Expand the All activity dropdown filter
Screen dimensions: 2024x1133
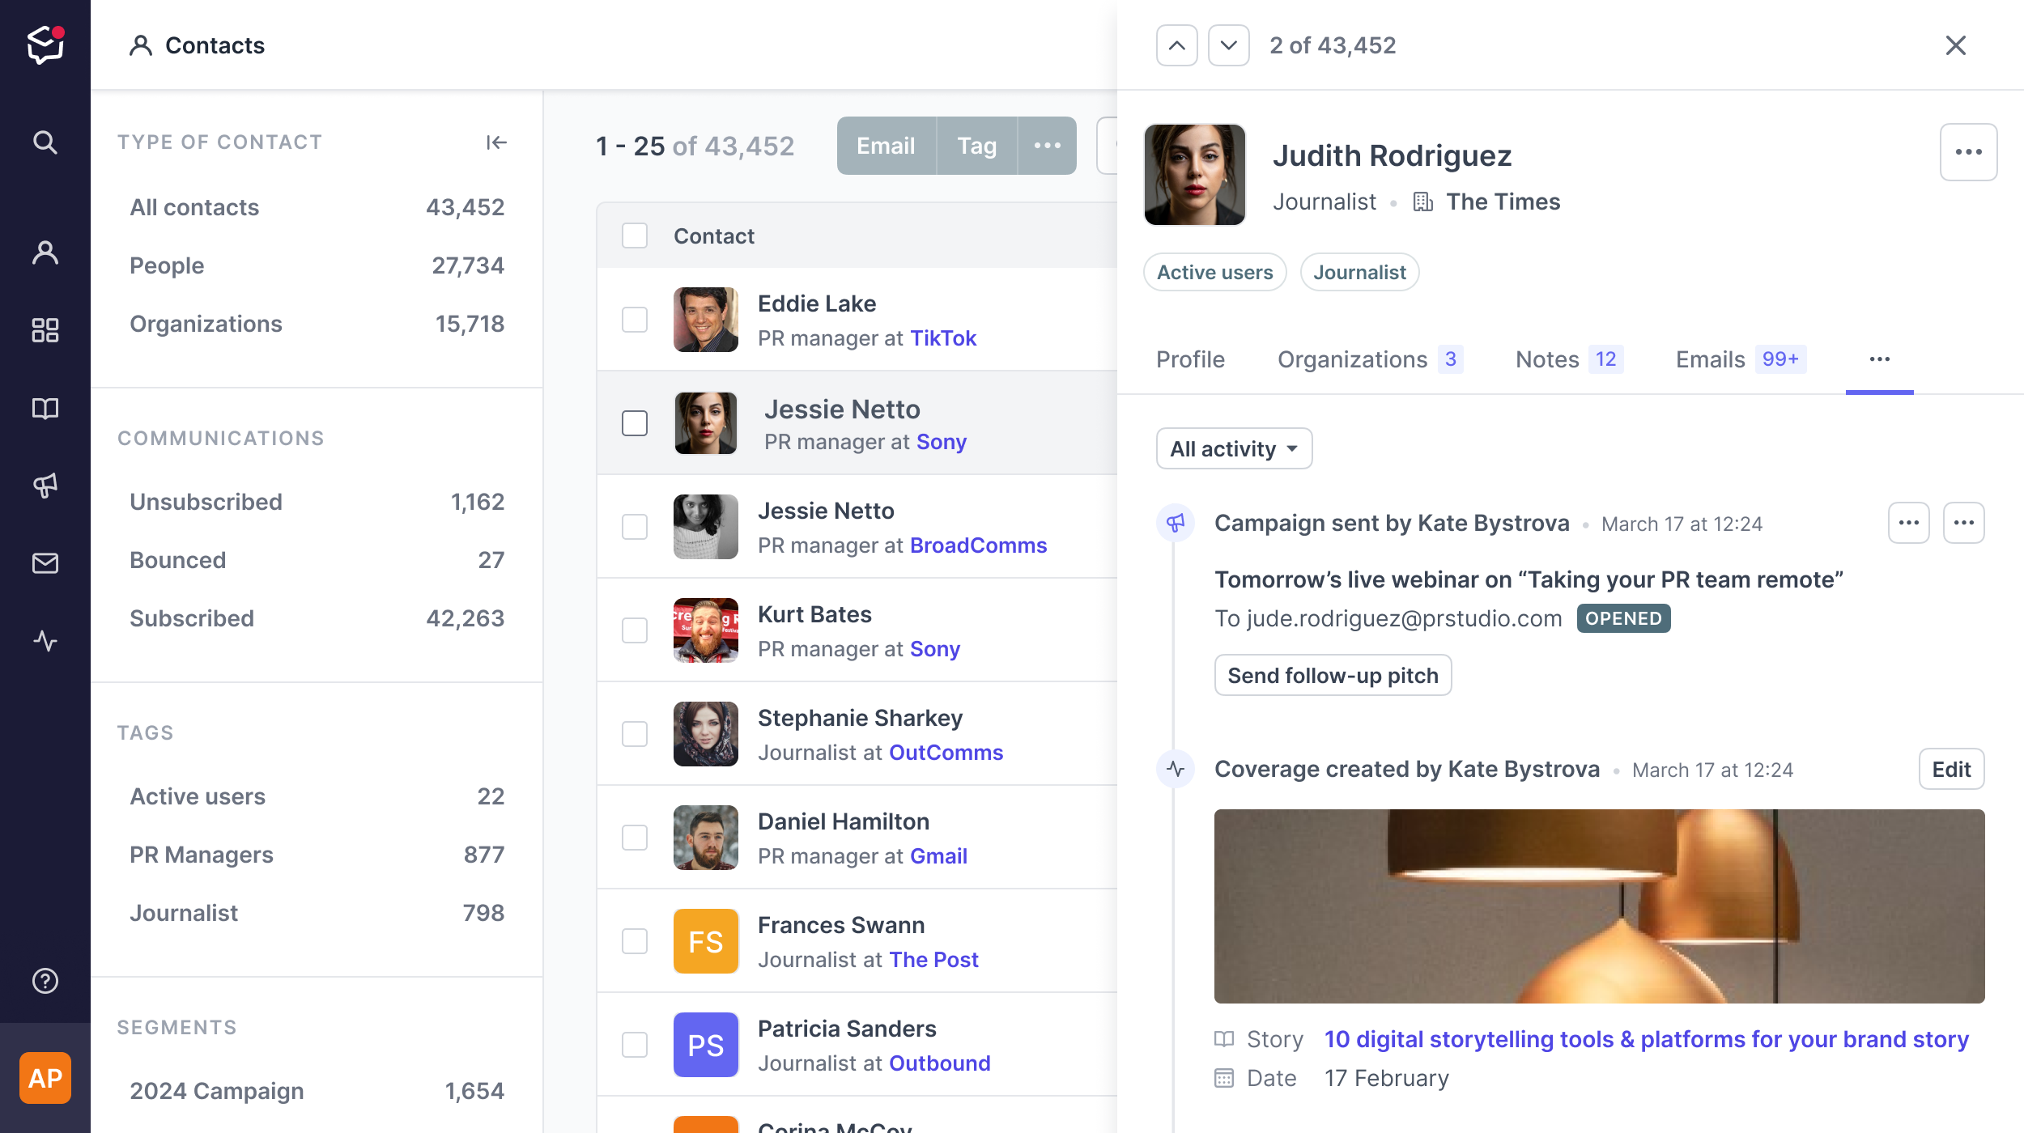click(x=1231, y=448)
